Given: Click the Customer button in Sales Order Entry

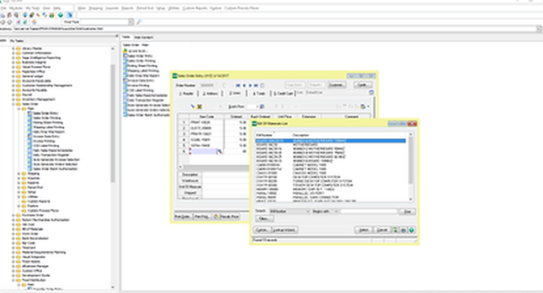Looking at the screenshot, I should coord(336,85).
